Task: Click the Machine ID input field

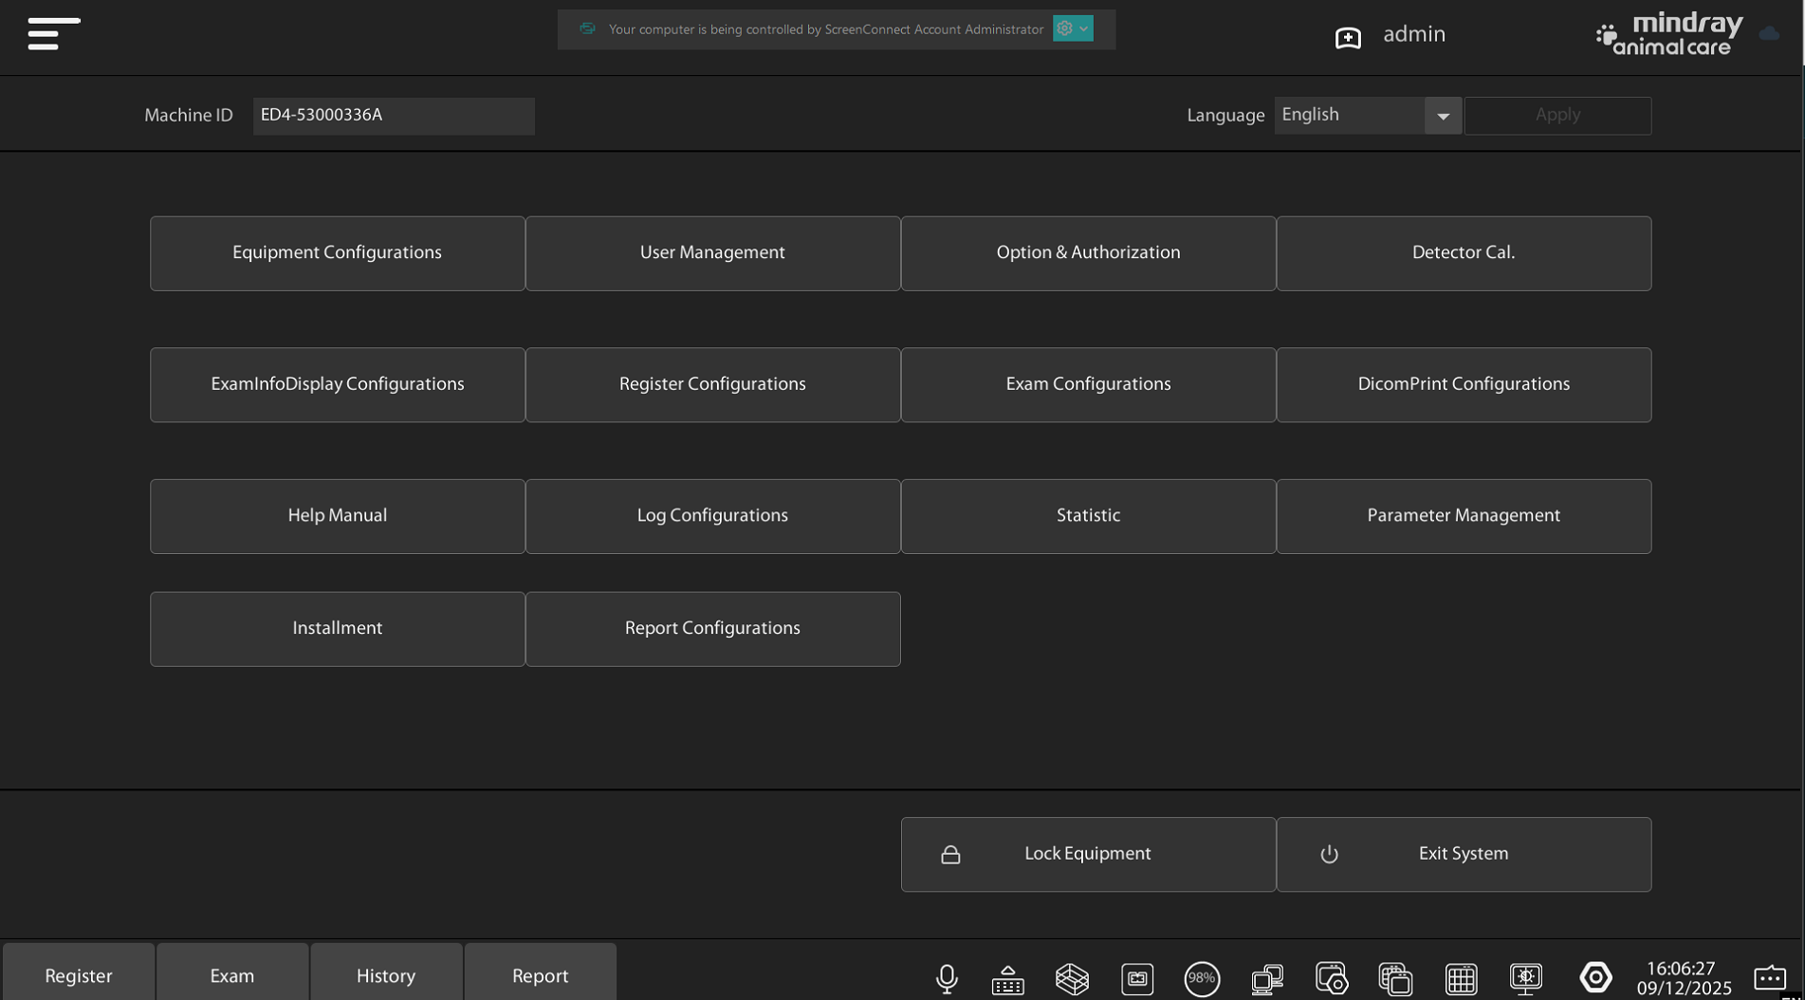Action: pyautogui.click(x=394, y=116)
